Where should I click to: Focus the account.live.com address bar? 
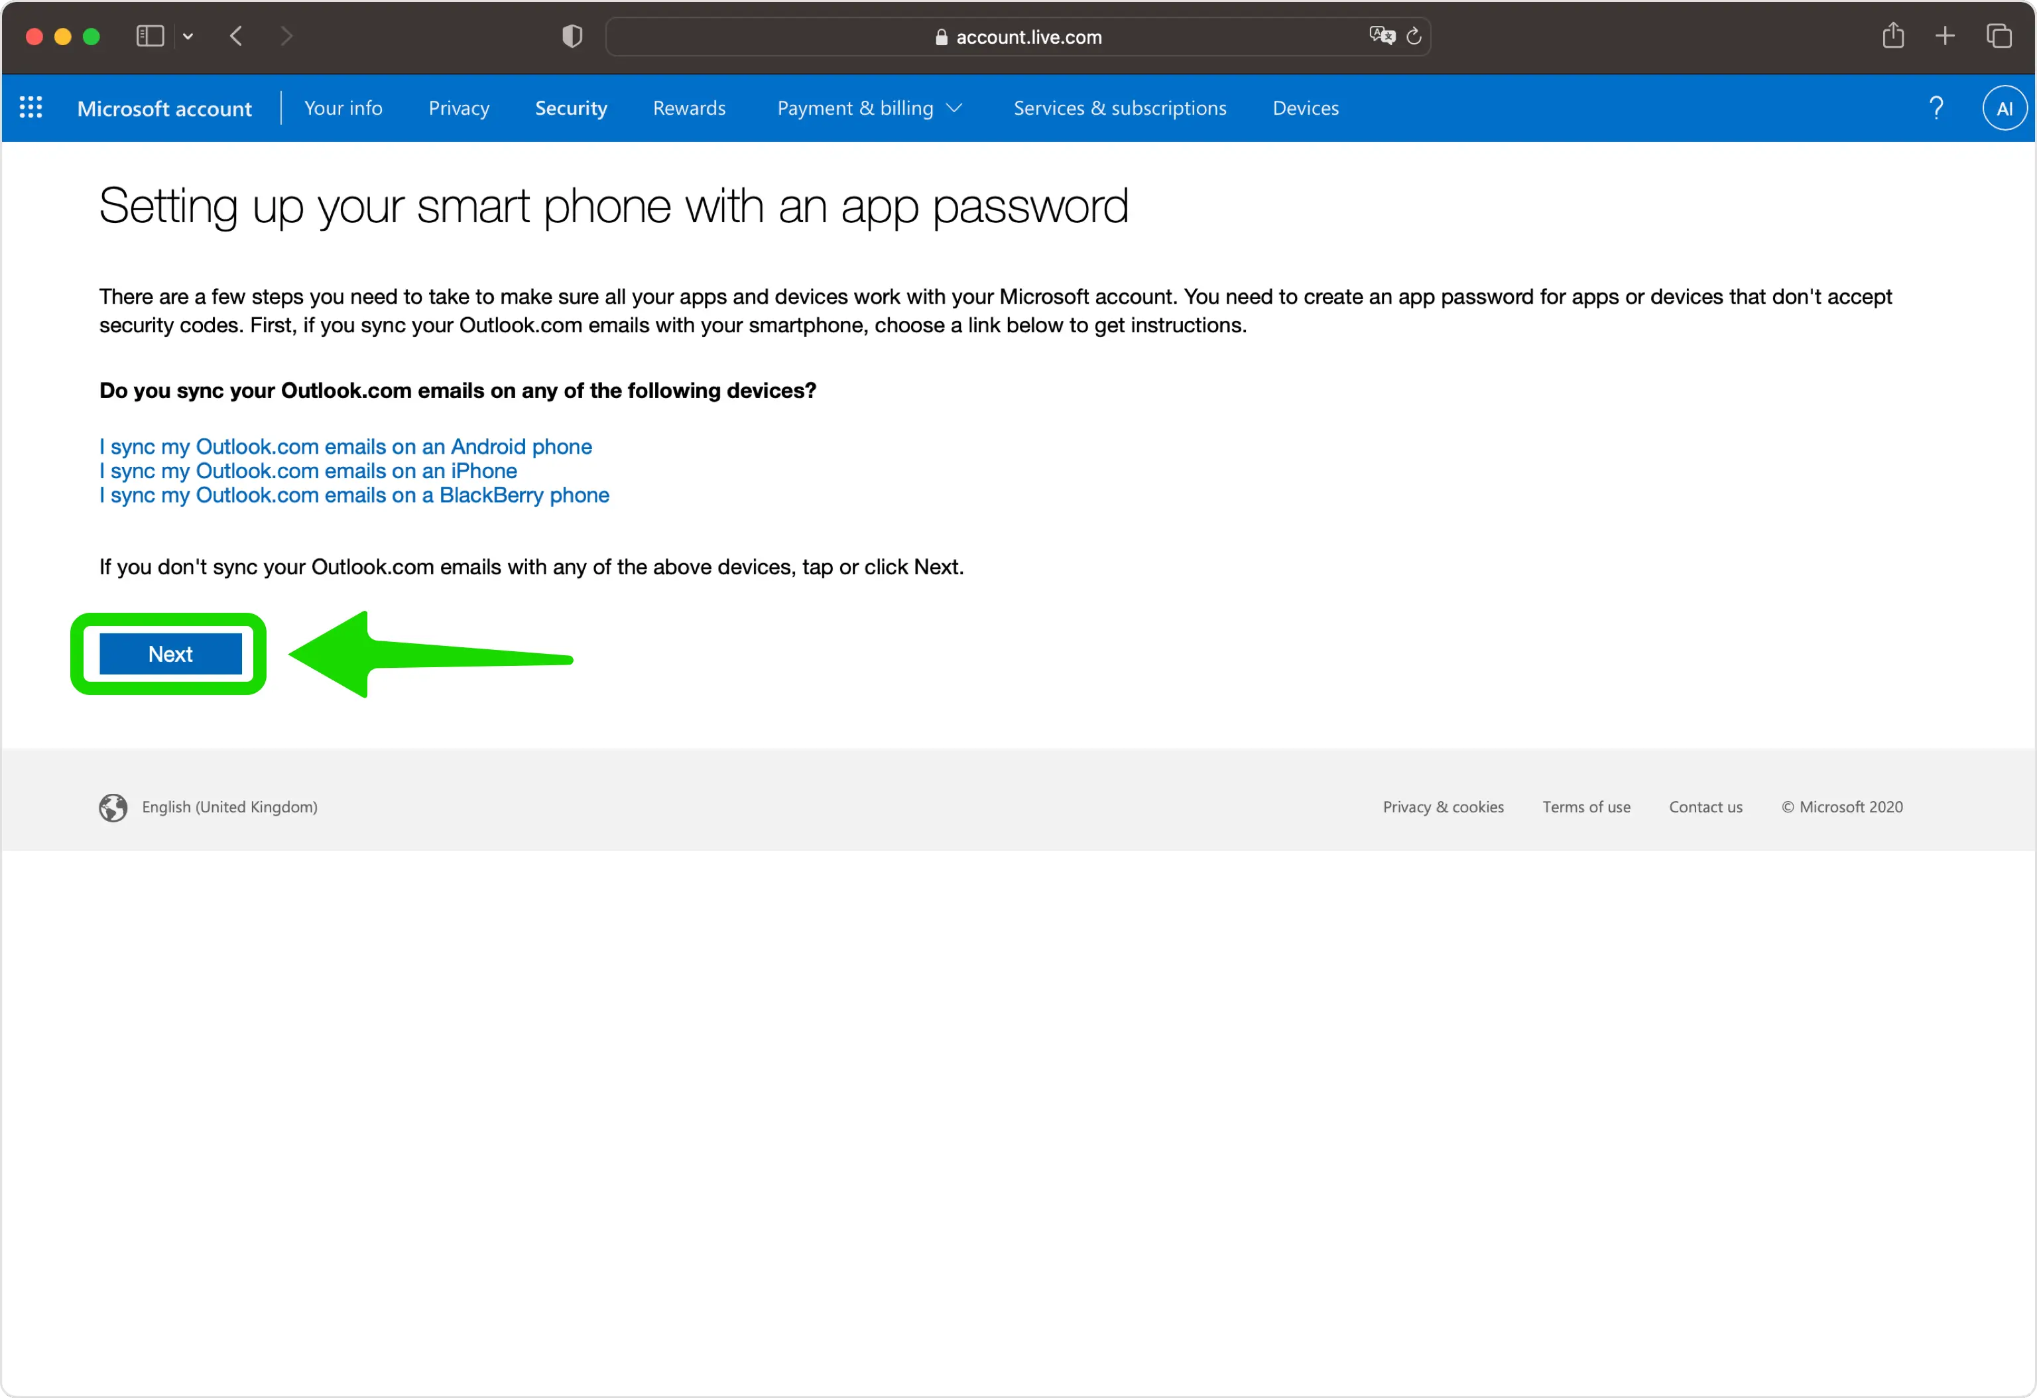1018,36
